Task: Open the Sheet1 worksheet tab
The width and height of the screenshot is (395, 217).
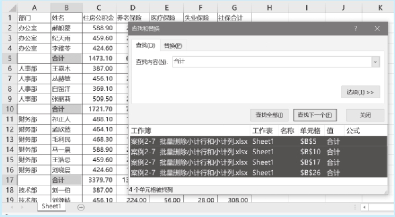Action: [x=52, y=206]
